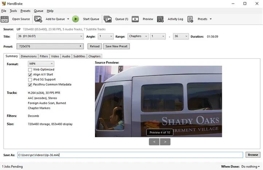This screenshot has width=263, height=170.
Task: Go to next preview image with > button
Action: point(165,142)
